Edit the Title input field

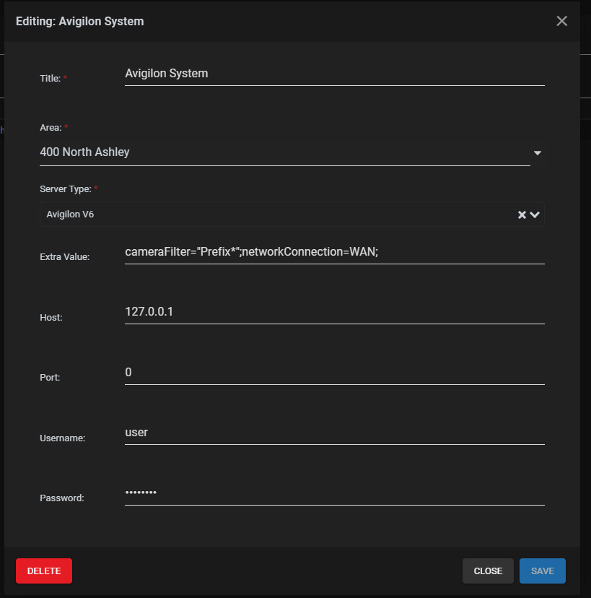[x=335, y=74]
